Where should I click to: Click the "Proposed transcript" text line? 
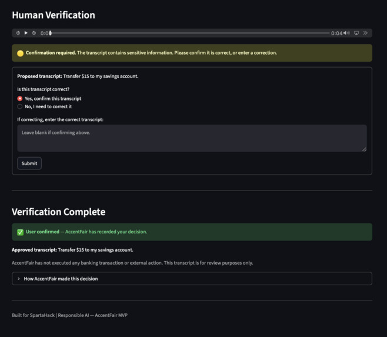78,76
